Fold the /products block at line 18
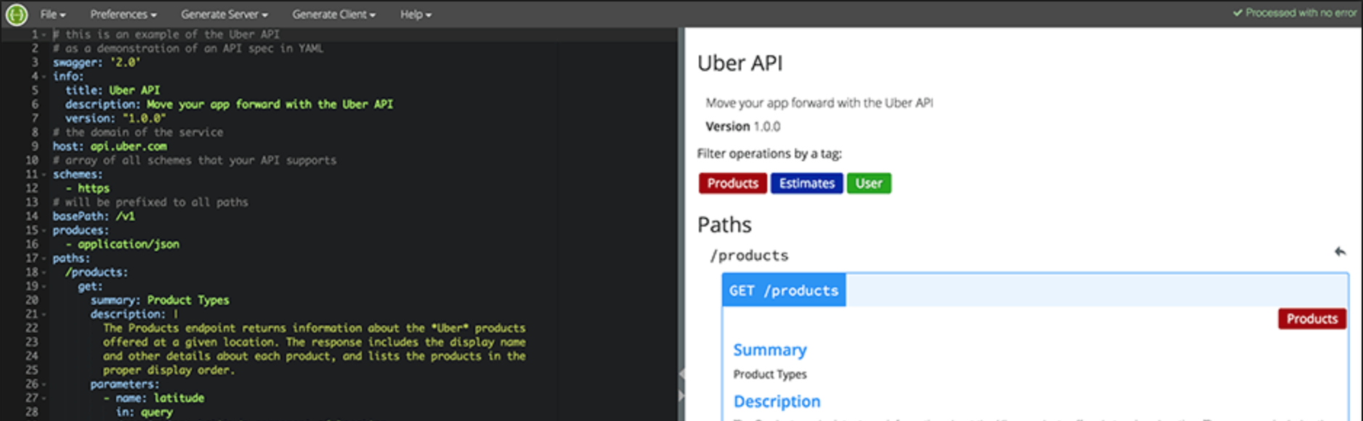This screenshot has width=1363, height=421. pos(44,272)
